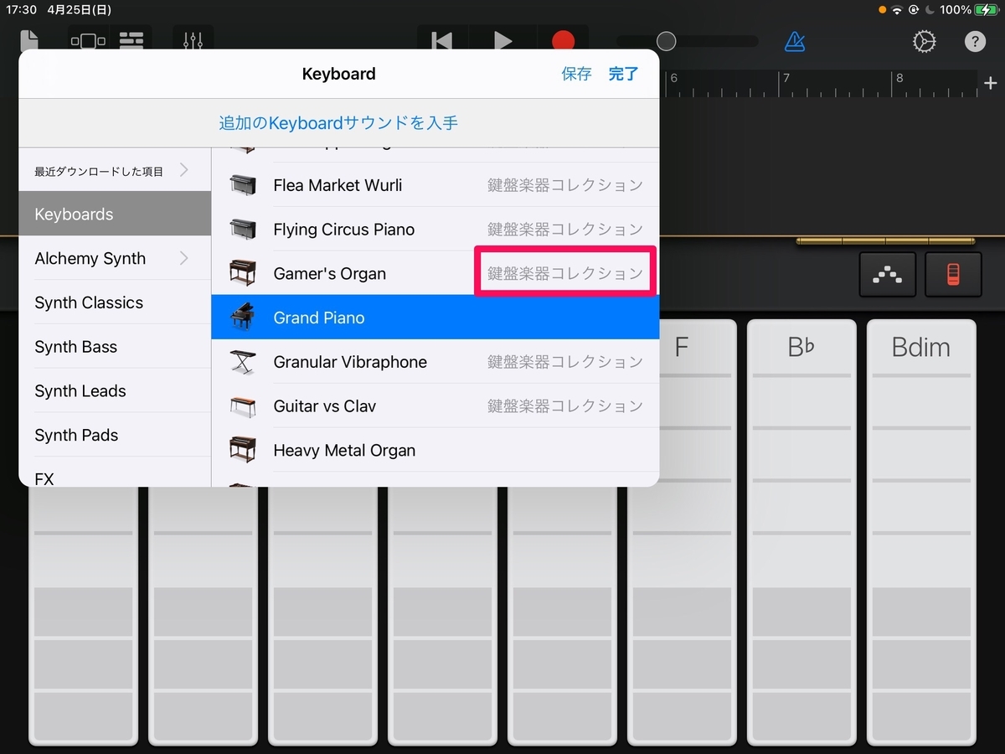Screen dimensions: 1005x754
Task: Tap bar 7 on the timeline ruler
Action: point(785,80)
